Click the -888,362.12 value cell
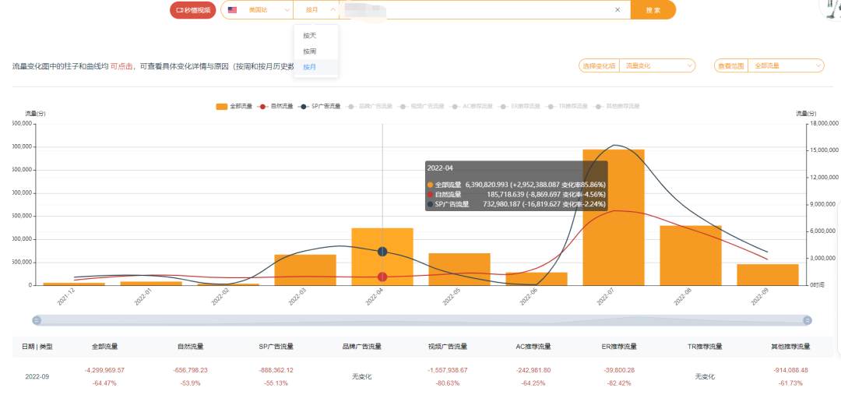 (x=276, y=370)
